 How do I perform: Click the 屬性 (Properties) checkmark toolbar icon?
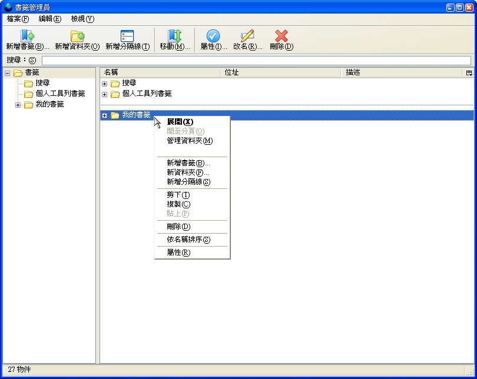pos(213,36)
